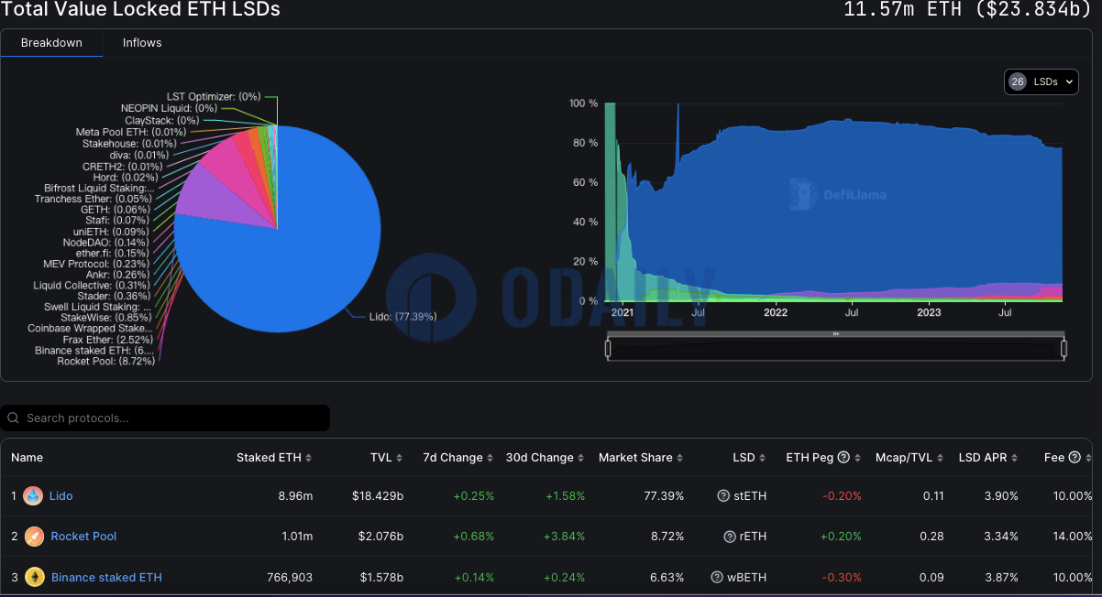Click the question-mark icon beside rETH

coord(730,537)
